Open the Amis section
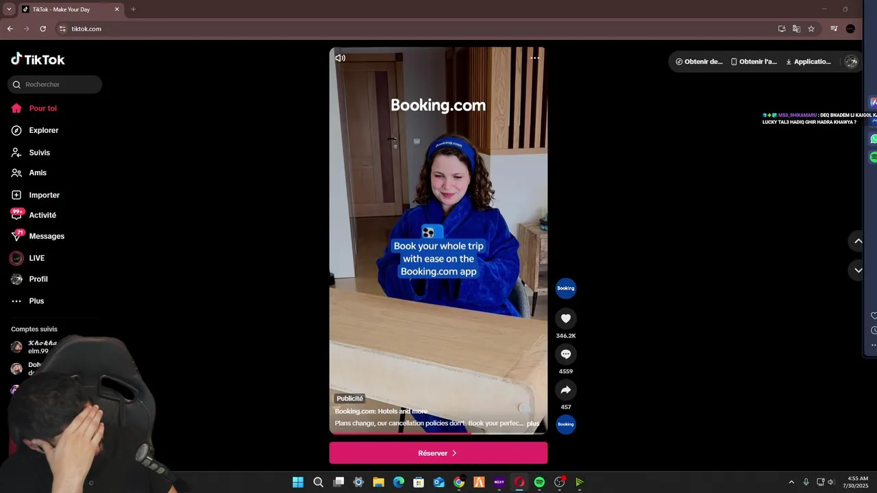Viewport: 877px width, 493px height. (38, 173)
